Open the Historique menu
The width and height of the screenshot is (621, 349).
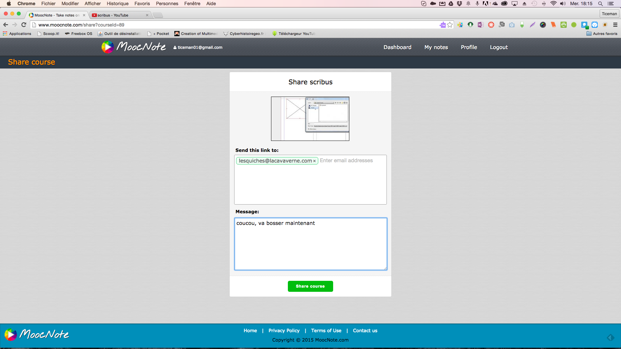click(118, 4)
